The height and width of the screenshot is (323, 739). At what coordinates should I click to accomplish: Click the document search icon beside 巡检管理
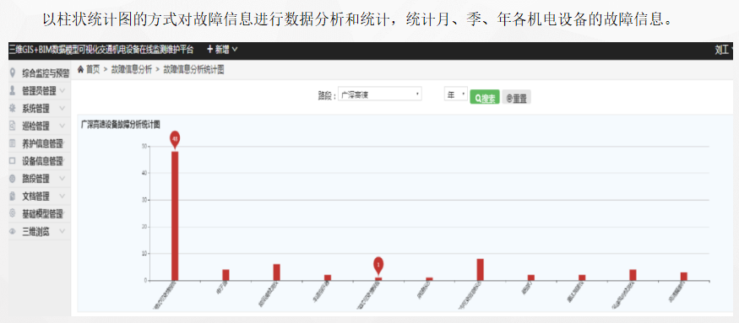(13, 126)
